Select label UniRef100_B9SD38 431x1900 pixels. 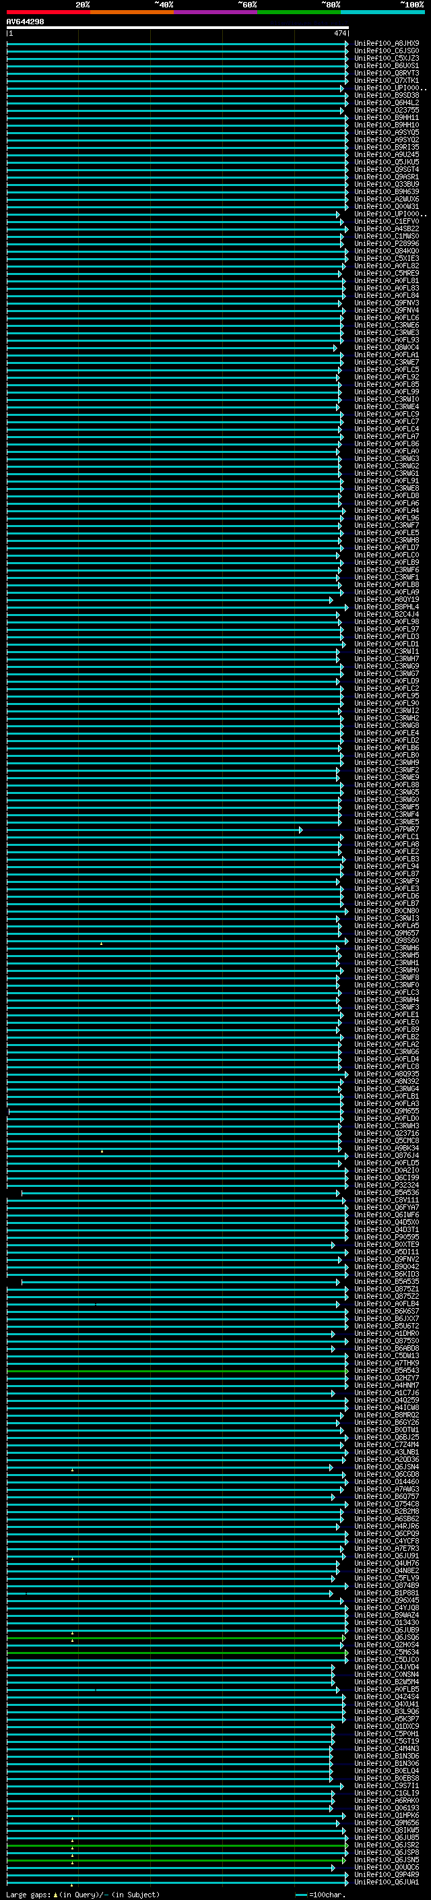(x=387, y=95)
